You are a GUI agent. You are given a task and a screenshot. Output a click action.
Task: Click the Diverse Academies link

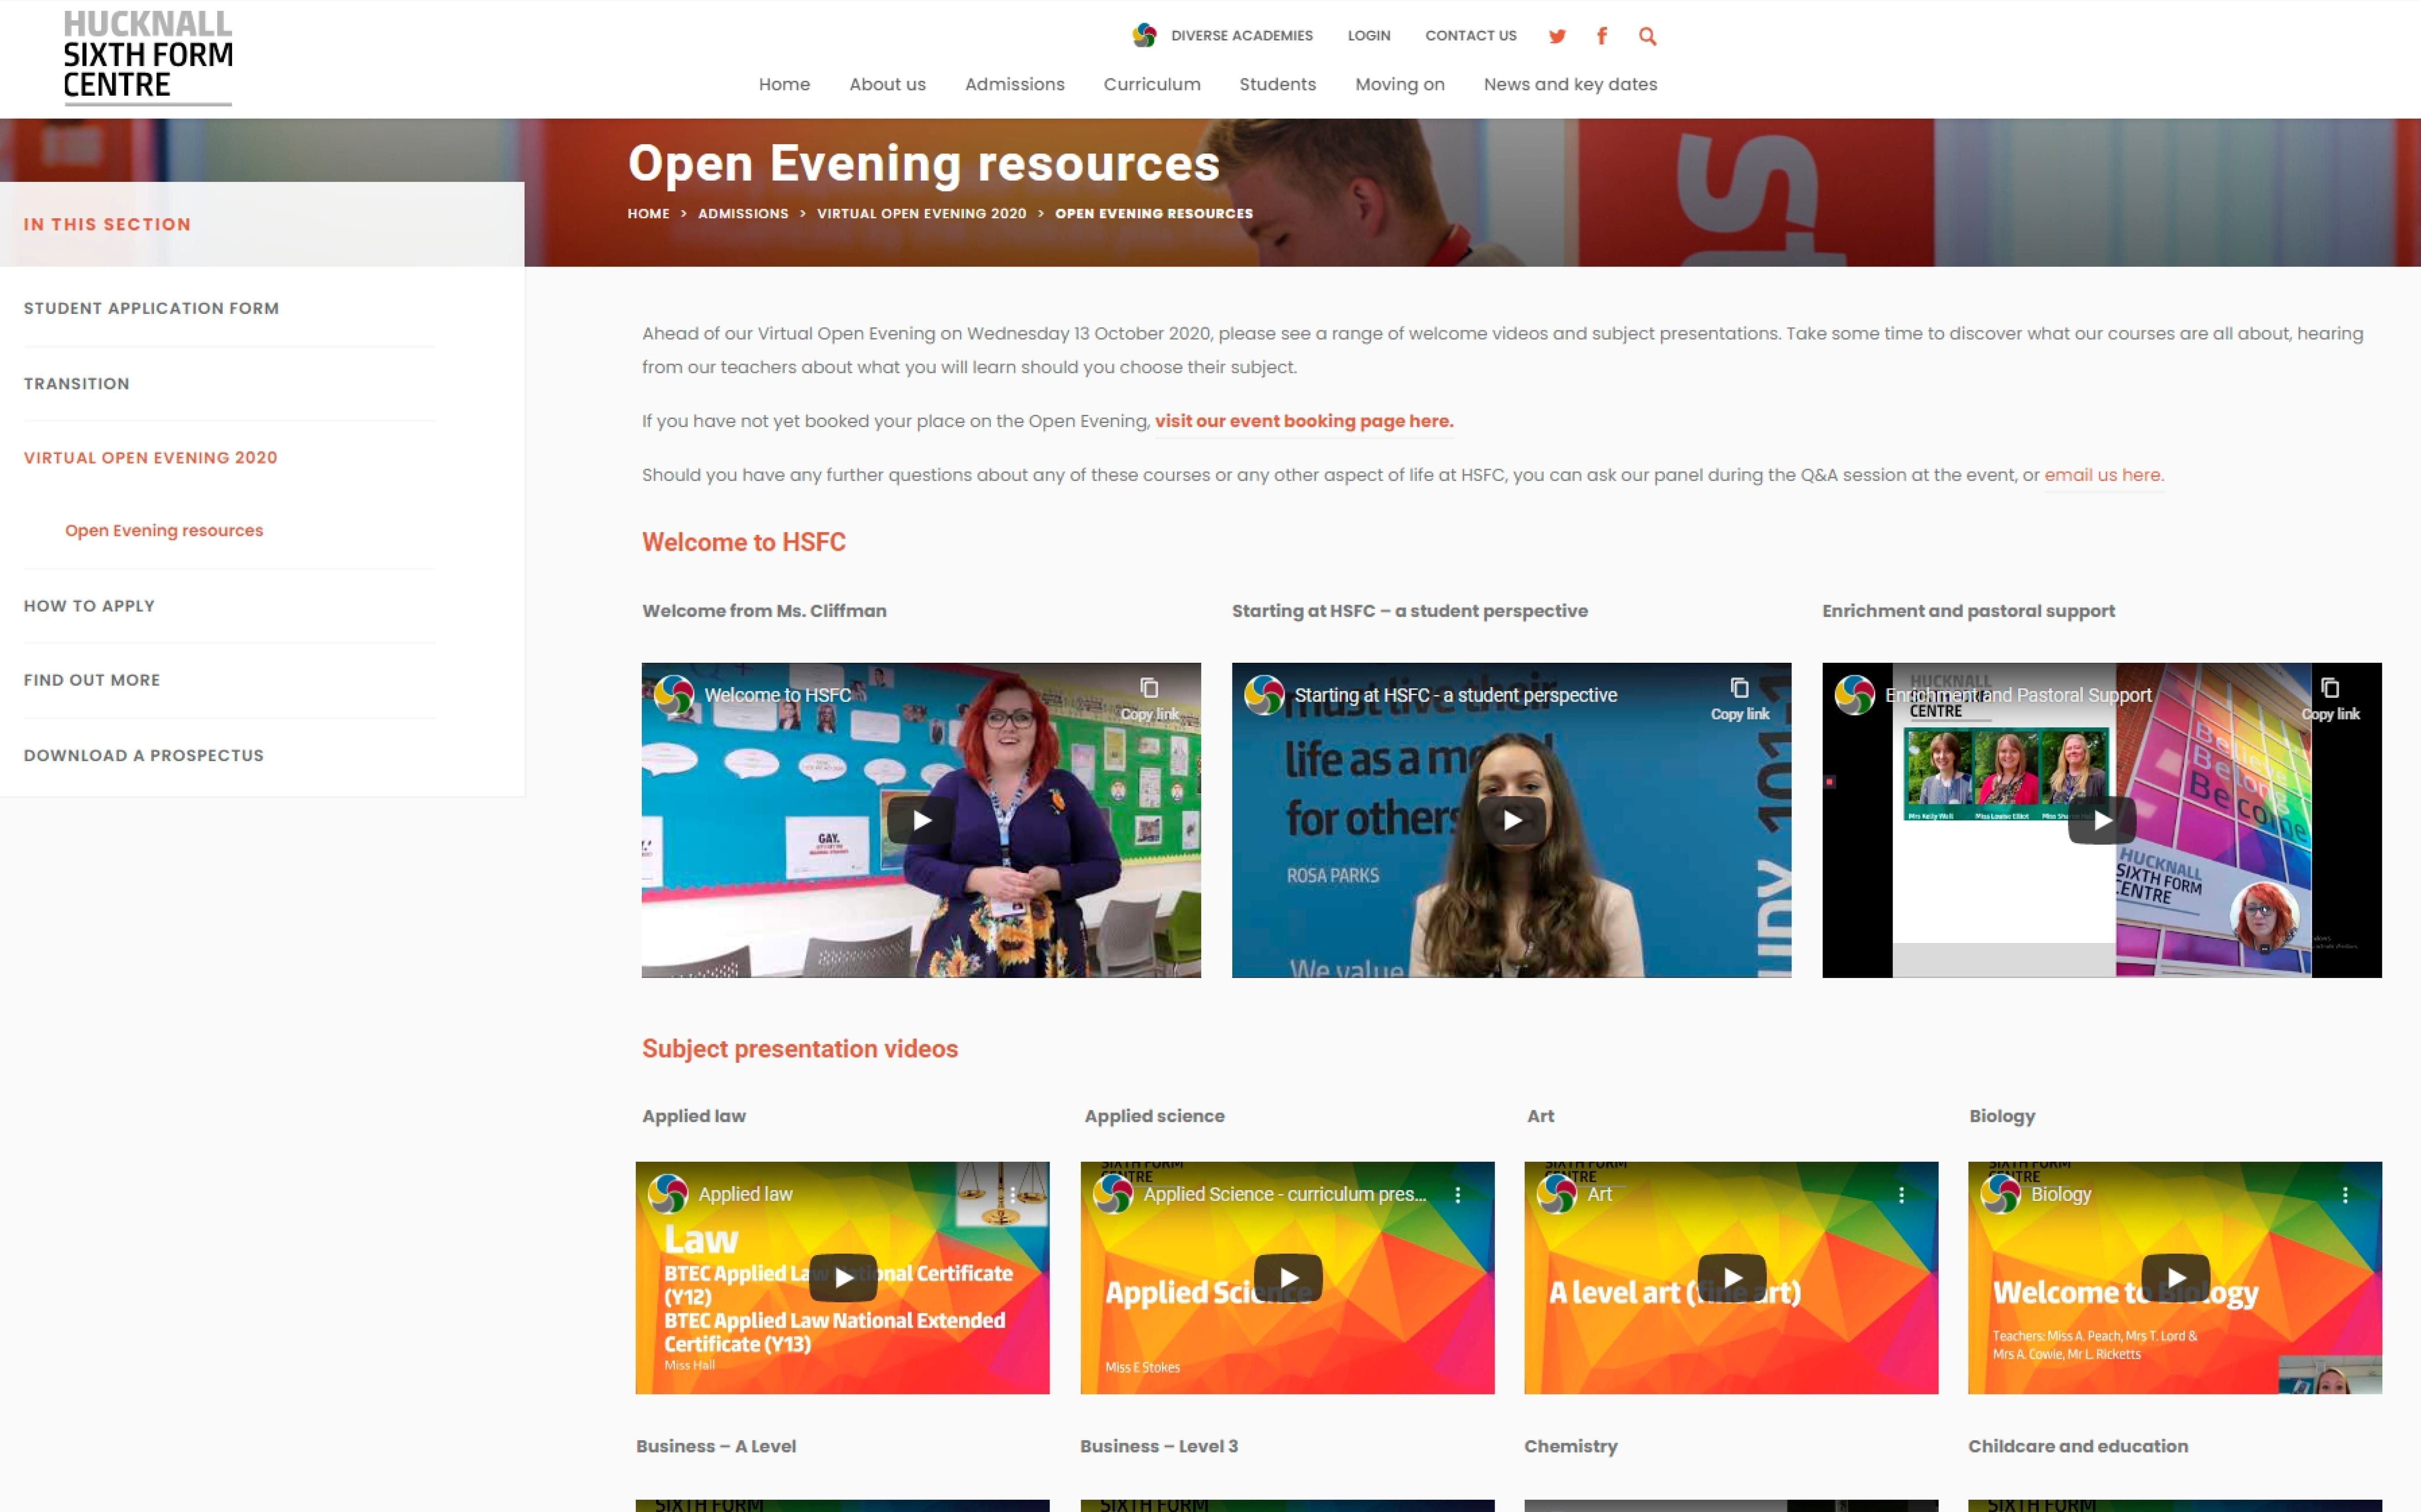click(1242, 35)
